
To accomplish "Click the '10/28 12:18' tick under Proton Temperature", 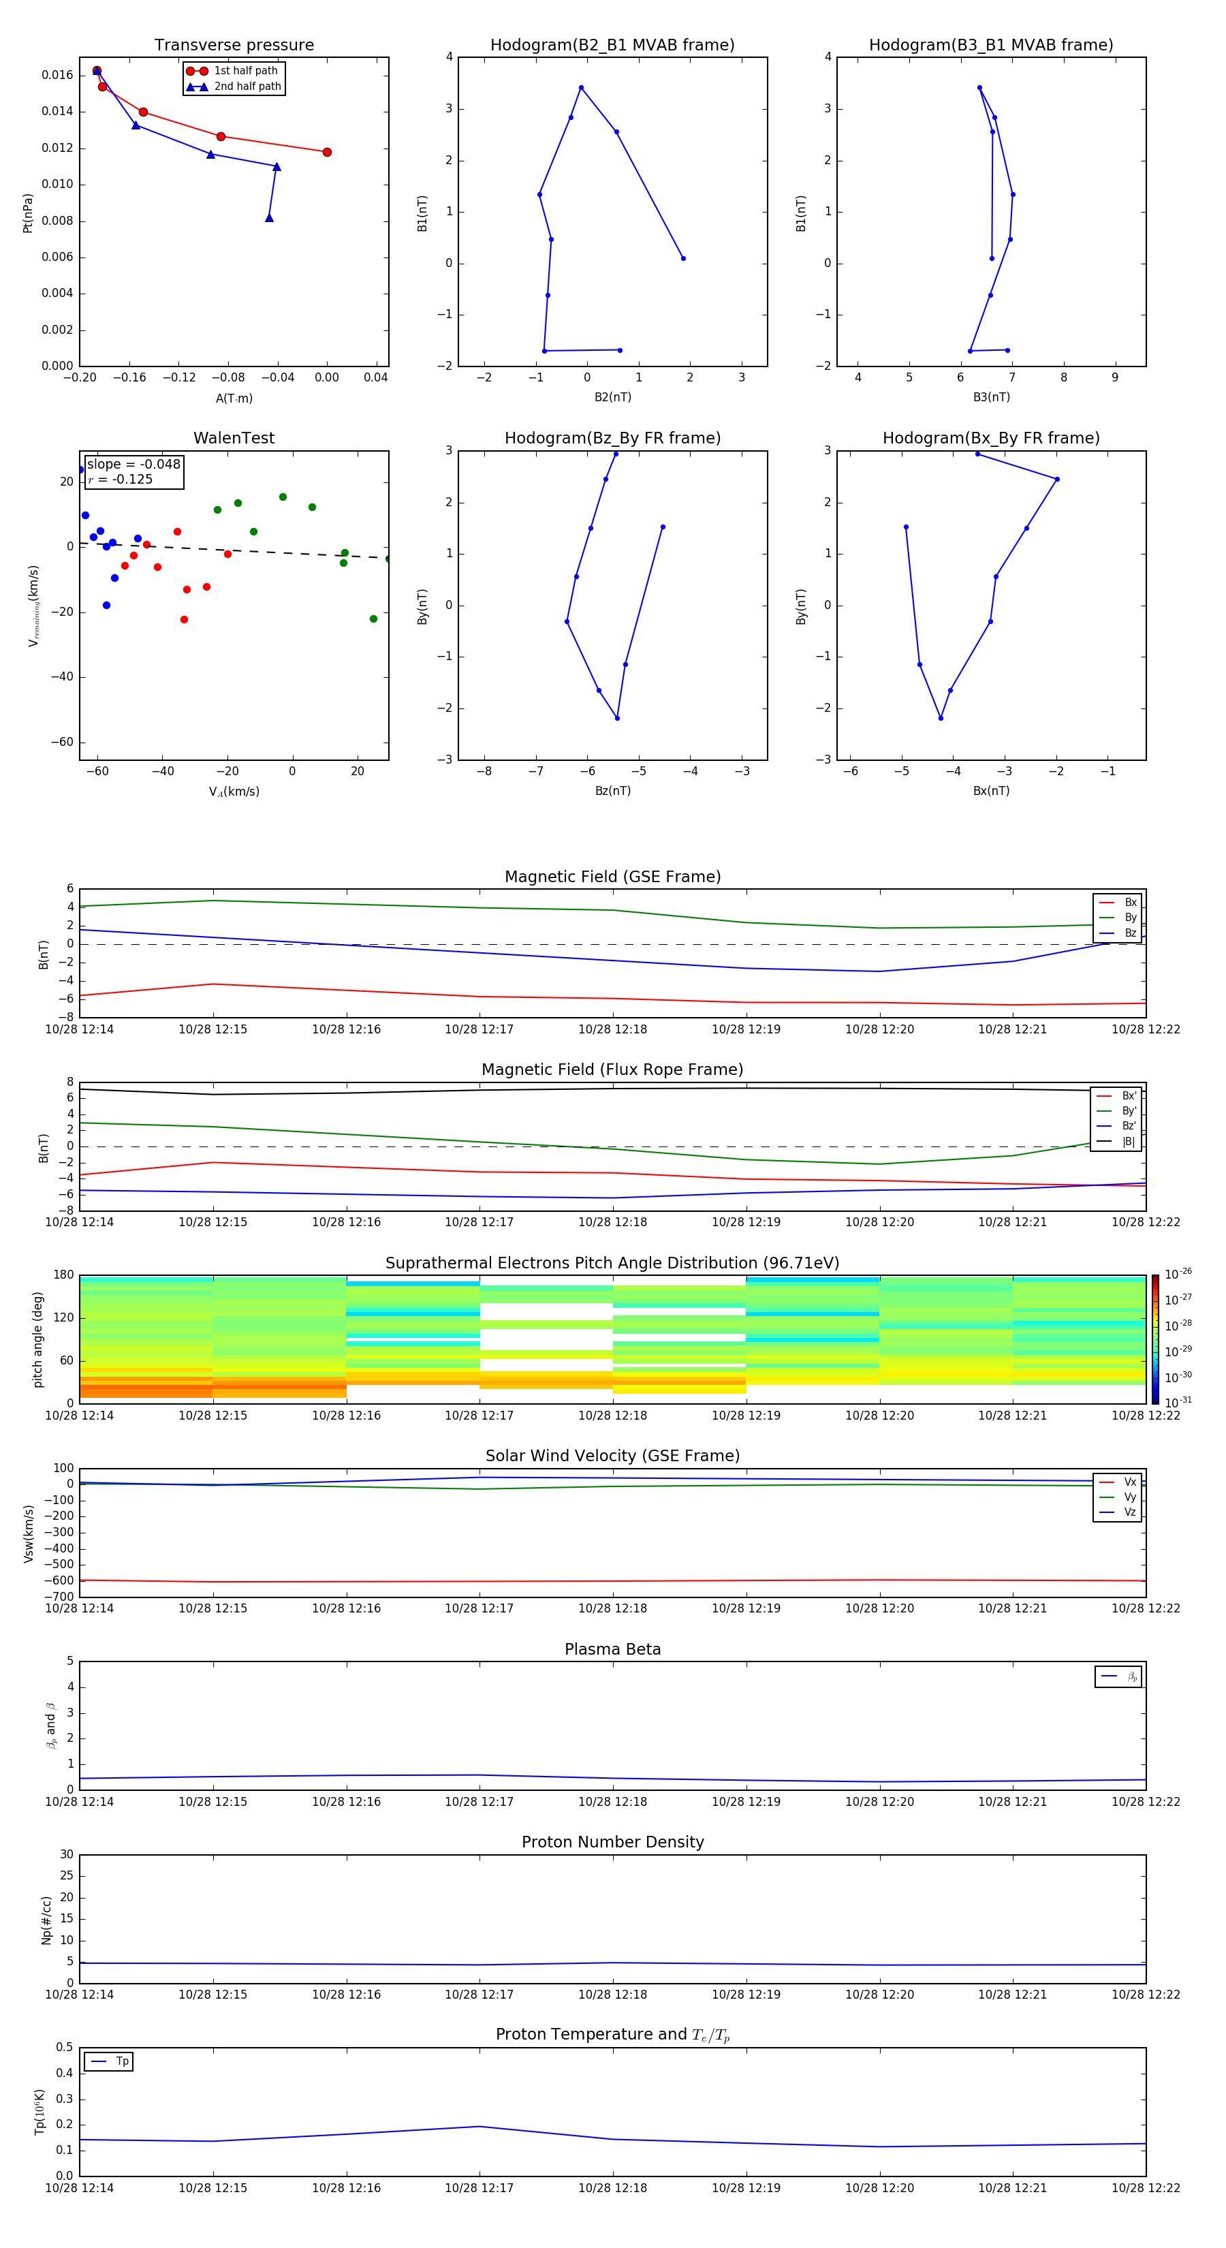I will (612, 2189).
